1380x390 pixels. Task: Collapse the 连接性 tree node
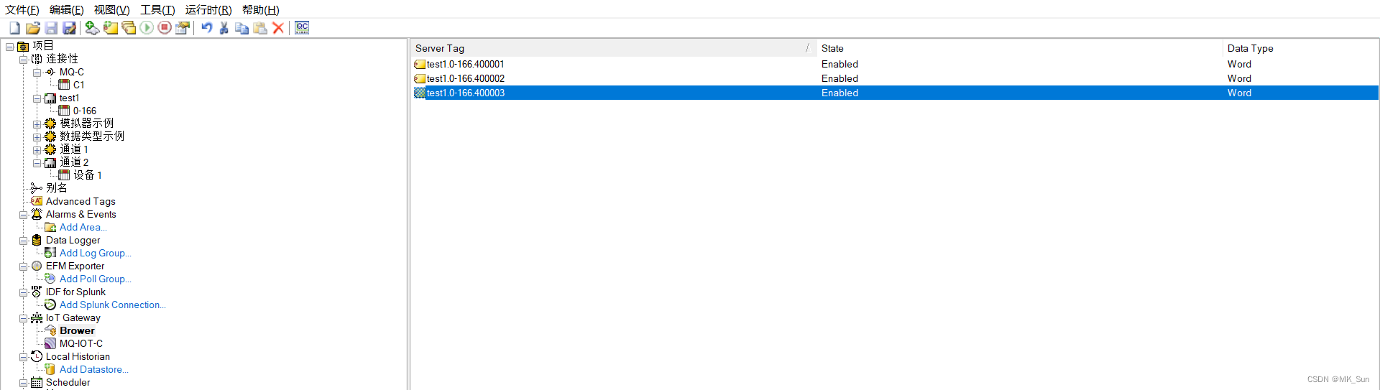point(23,60)
